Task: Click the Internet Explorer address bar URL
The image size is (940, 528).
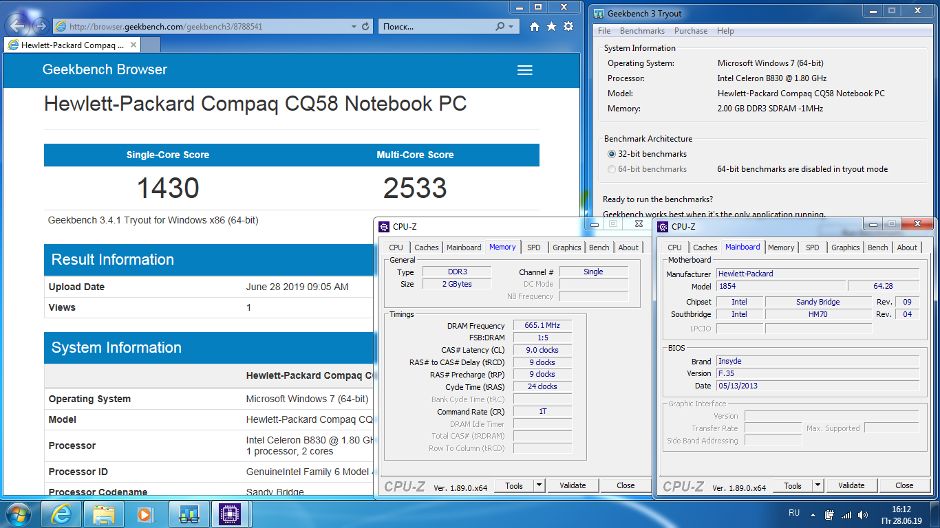Action: point(166,26)
